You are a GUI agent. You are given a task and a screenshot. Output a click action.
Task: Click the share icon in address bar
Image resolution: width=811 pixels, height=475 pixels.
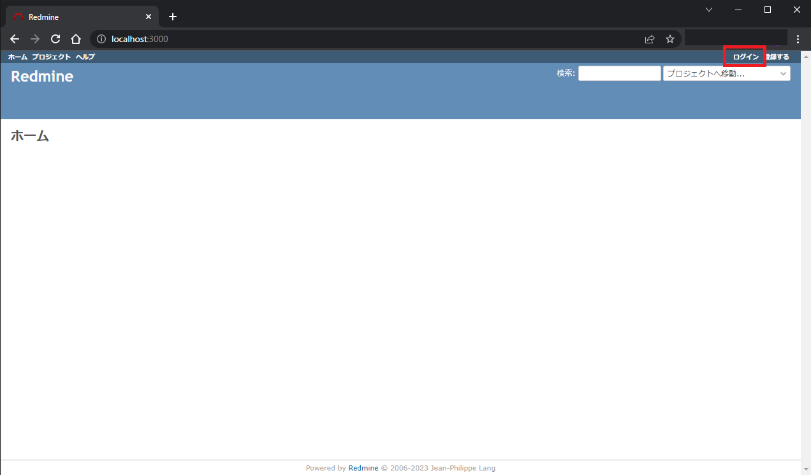click(649, 39)
